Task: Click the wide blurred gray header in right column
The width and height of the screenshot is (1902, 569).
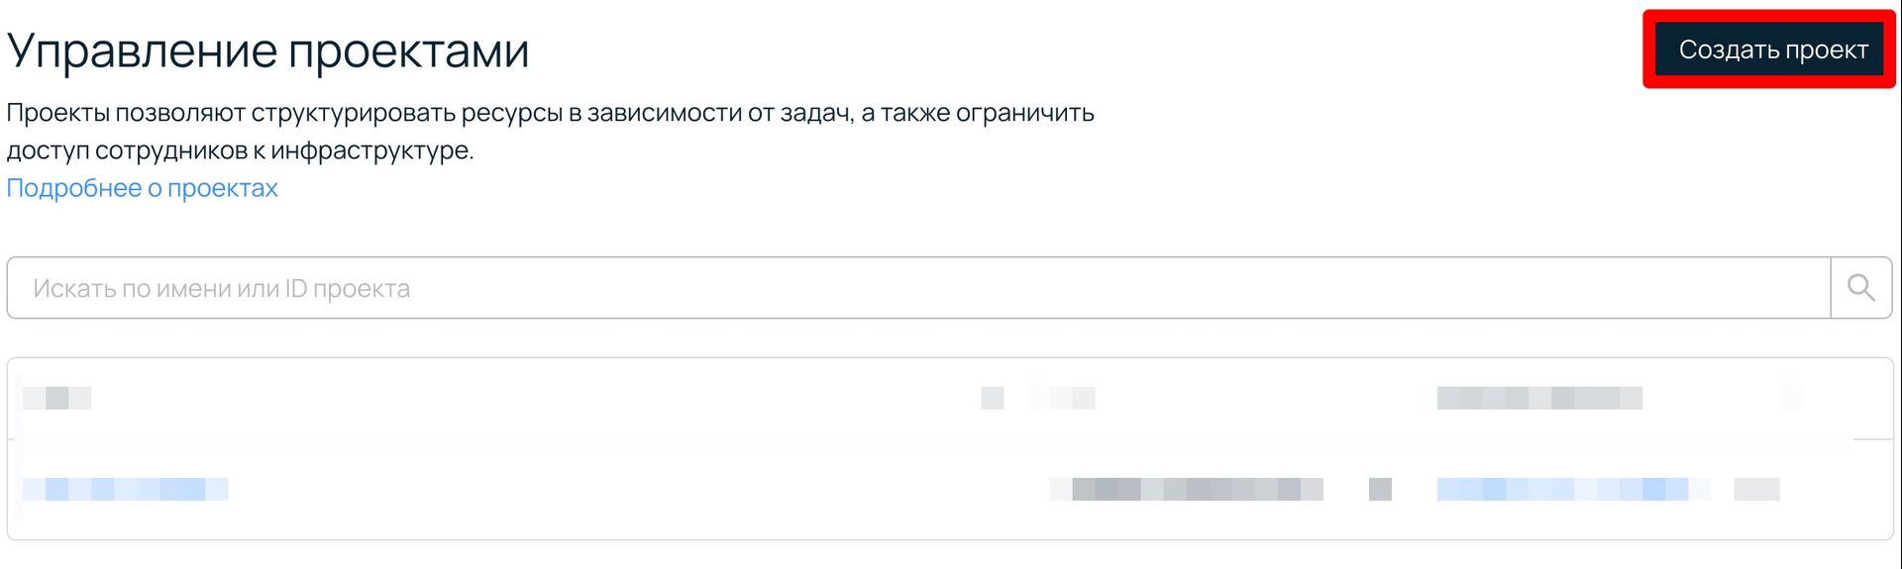Action: pyautogui.click(x=1539, y=398)
